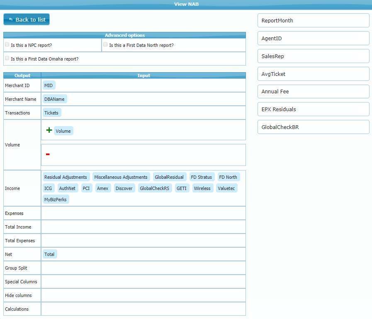Click the empty Calculations input area
This screenshot has width=372, height=319.
click(x=143, y=309)
